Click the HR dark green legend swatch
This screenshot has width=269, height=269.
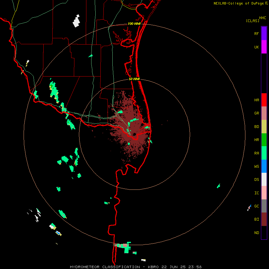264,140
